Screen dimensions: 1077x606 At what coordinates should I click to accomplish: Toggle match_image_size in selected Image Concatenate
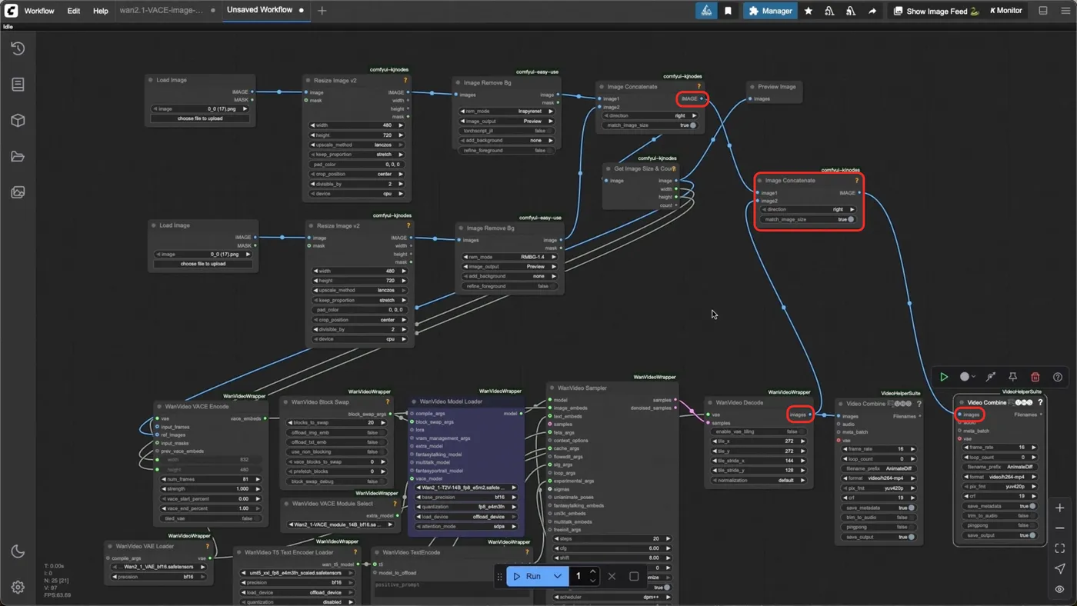coord(809,219)
